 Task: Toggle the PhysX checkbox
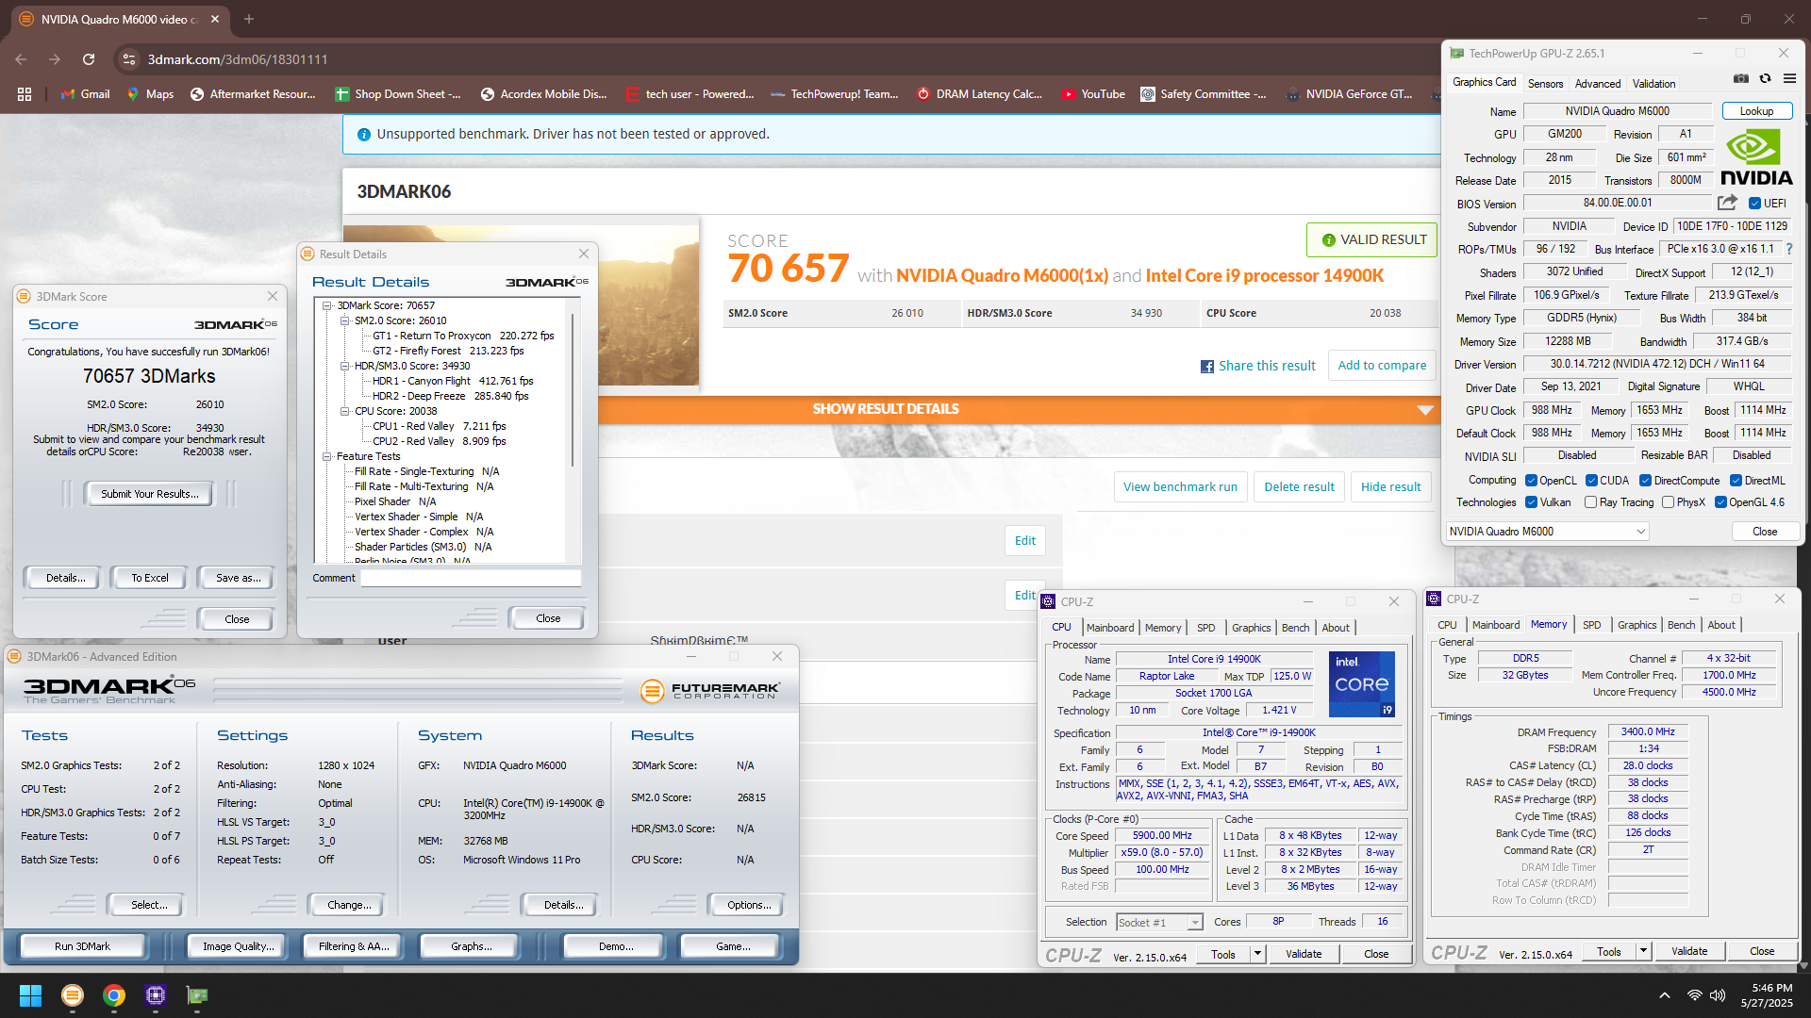tap(1669, 502)
